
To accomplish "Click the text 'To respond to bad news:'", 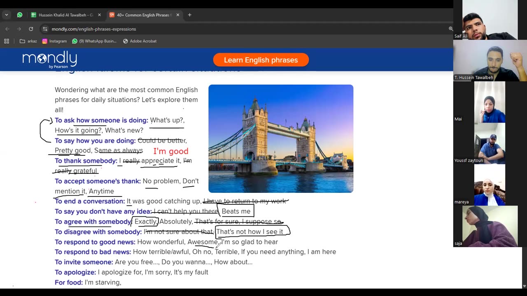I will click(93, 252).
